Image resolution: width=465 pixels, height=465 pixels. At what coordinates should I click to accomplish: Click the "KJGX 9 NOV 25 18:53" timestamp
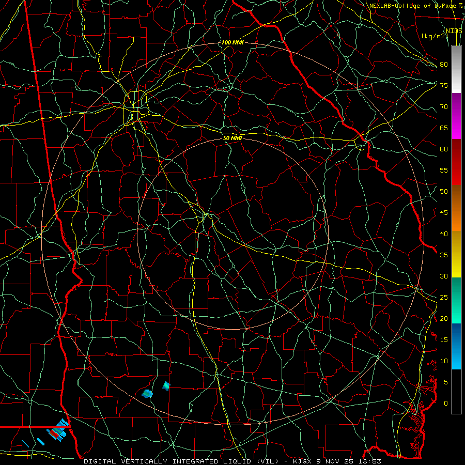pos(337,461)
